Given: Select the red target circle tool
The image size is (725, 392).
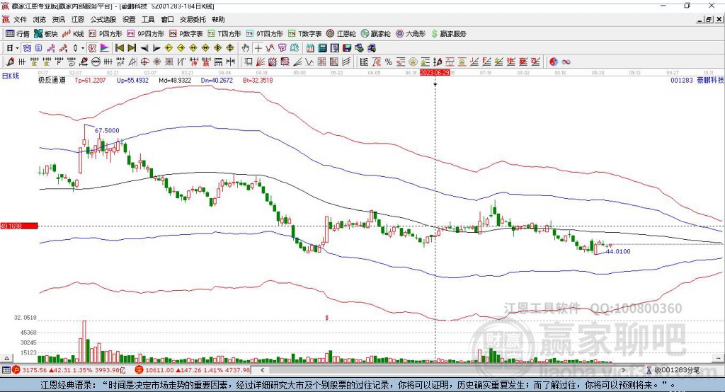Looking at the screenshot, I should pyautogui.click(x=144, y=62).
